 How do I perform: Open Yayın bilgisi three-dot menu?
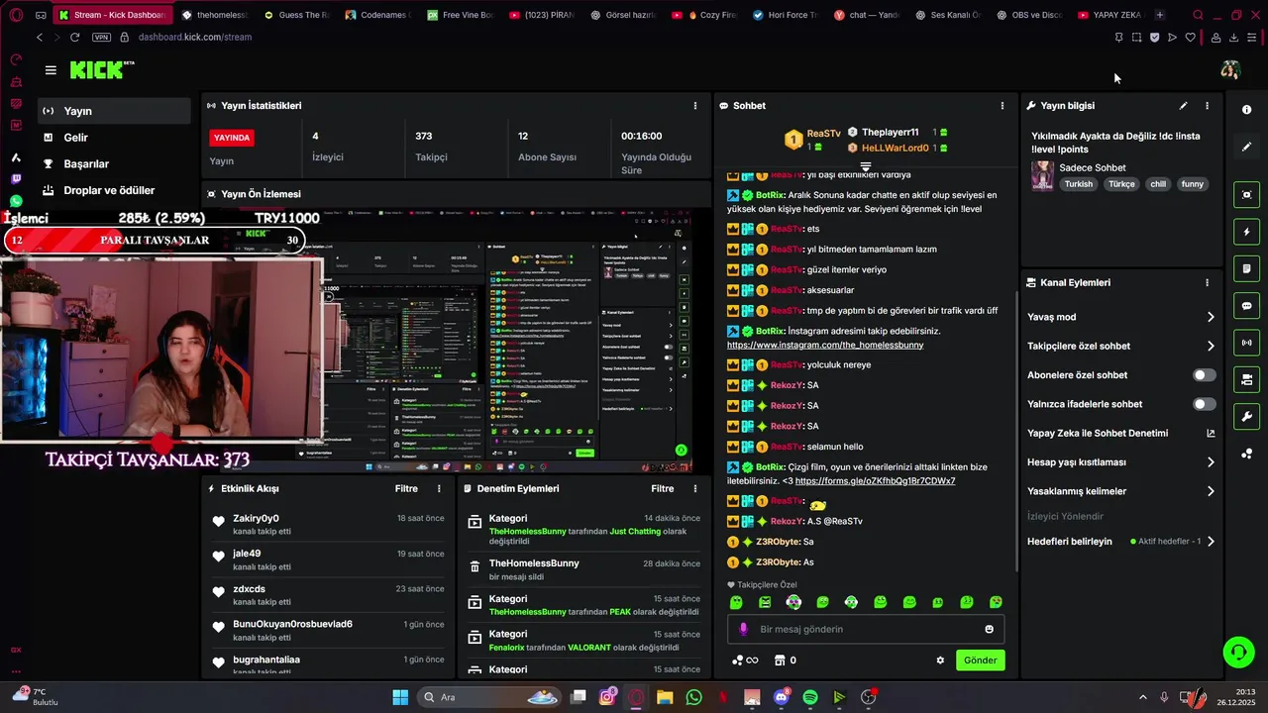point(1207,105)
